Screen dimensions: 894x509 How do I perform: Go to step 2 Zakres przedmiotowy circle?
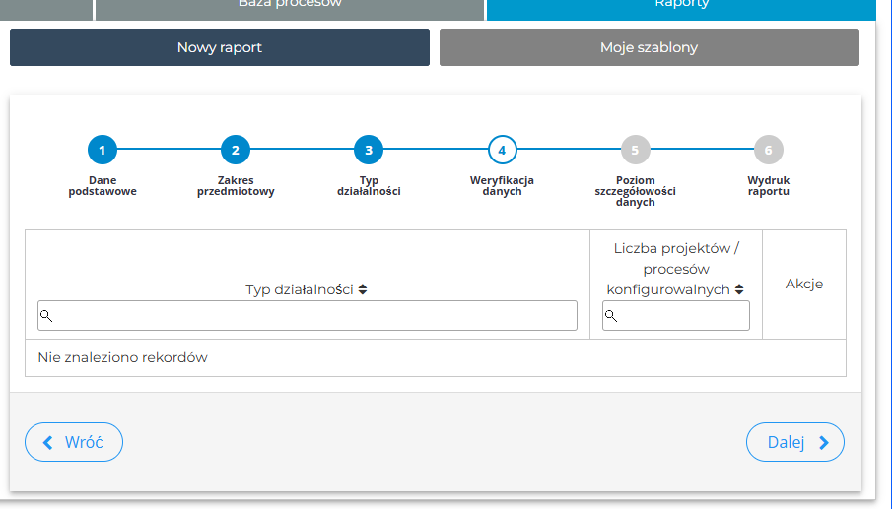tap(236, 151)
